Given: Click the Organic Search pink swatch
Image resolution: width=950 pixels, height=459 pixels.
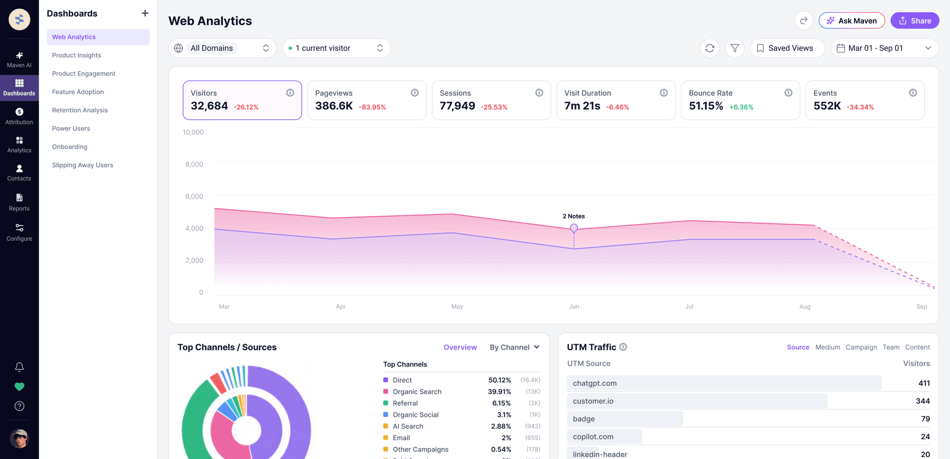Looking at the screenshot, I should (386, 391).
